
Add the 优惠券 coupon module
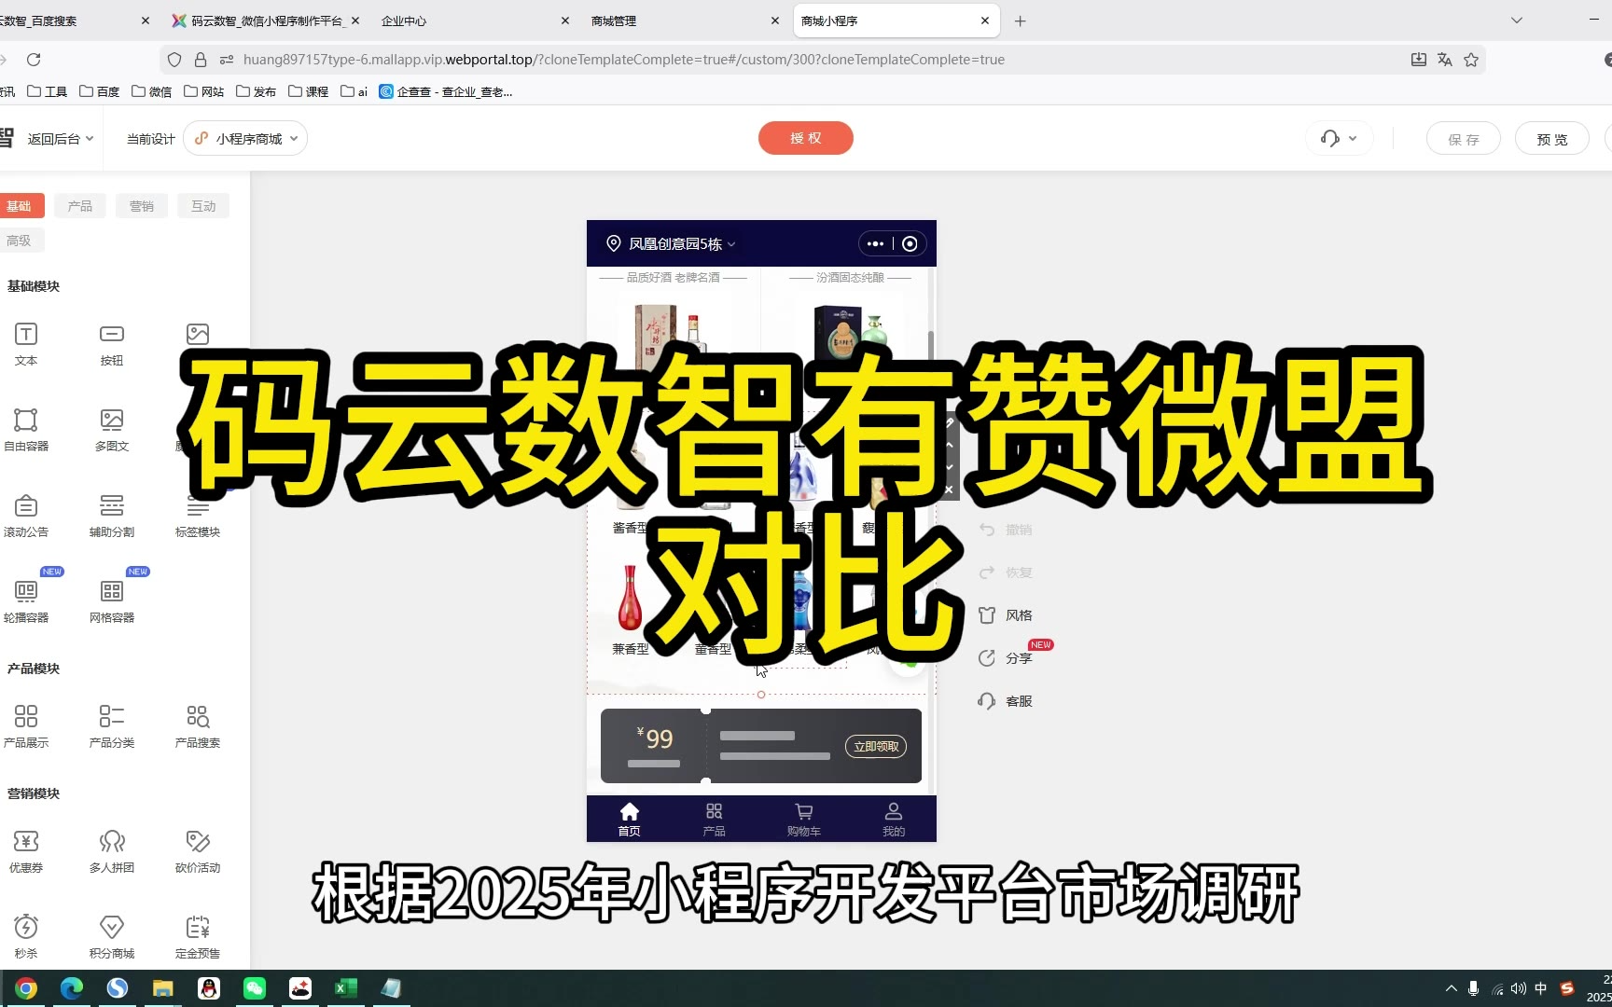[26, 850]
